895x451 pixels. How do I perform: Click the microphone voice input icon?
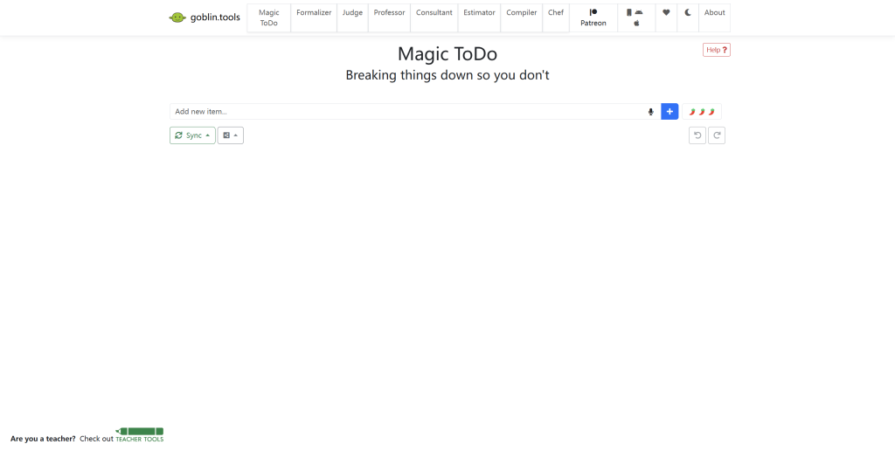click(x=650, y=112)
